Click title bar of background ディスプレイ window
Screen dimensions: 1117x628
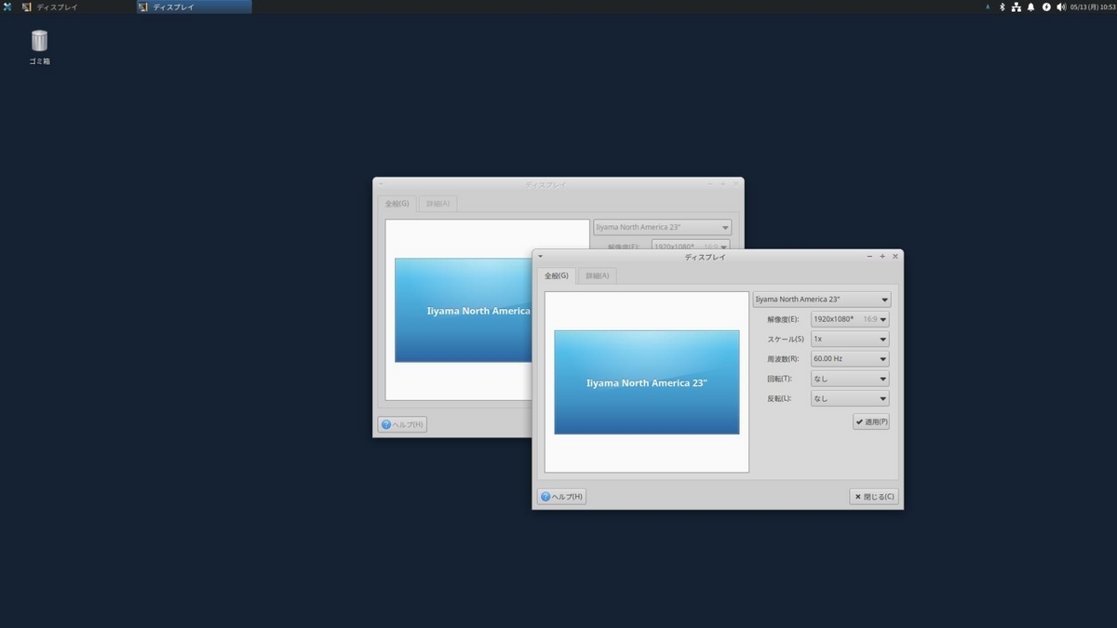[545, 184]
